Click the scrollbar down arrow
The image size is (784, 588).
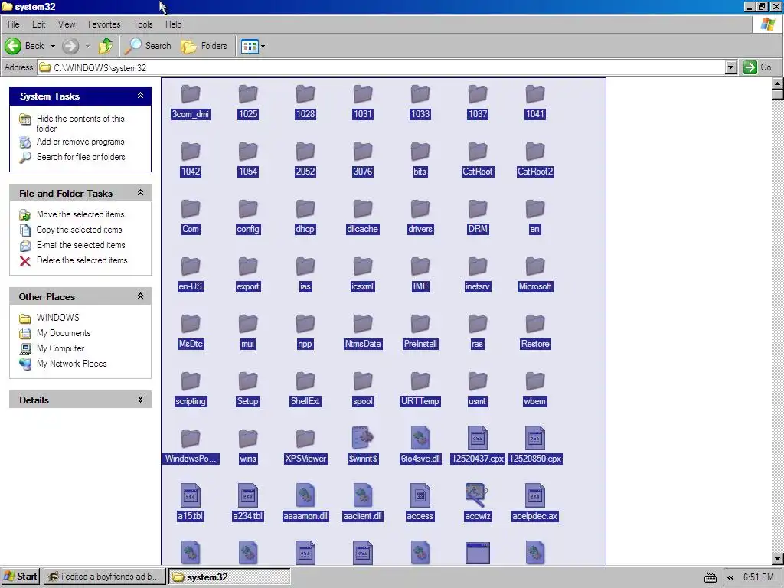(778, 558)
